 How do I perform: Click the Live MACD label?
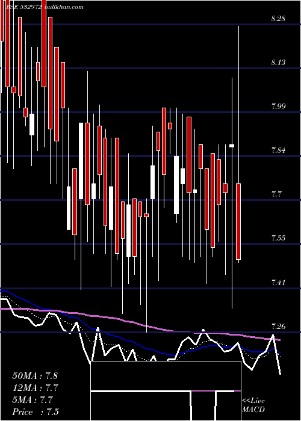[253, 405]
